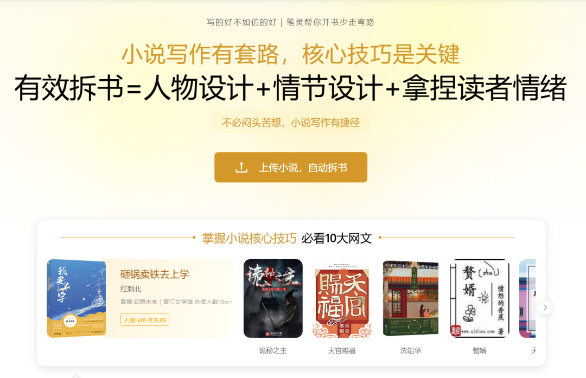The height and width of the screenshot is (378, 586).
Task: Click the 言情 幻想未来 genre text
Action: coord(139,302)
